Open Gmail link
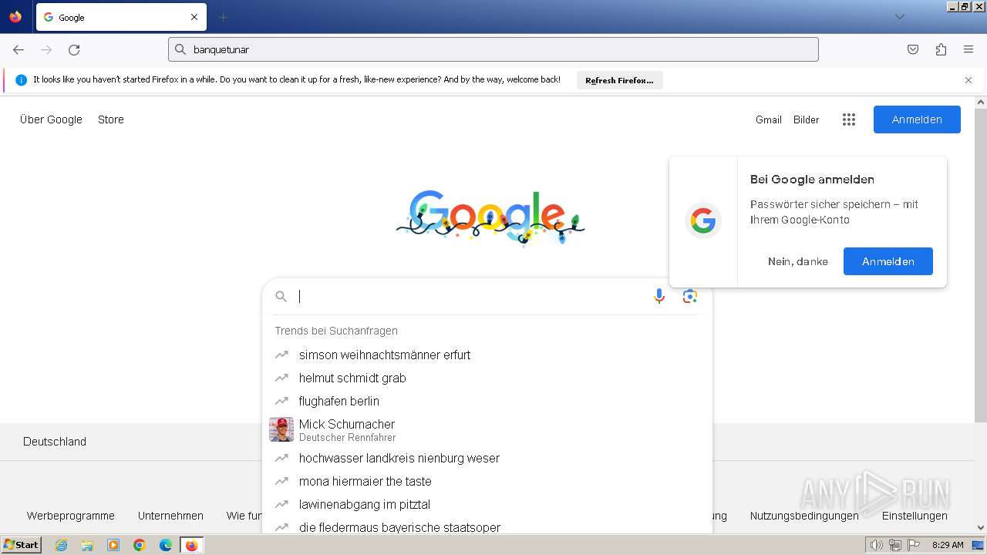This screenshot has width=987, height=555. point(769,119)
